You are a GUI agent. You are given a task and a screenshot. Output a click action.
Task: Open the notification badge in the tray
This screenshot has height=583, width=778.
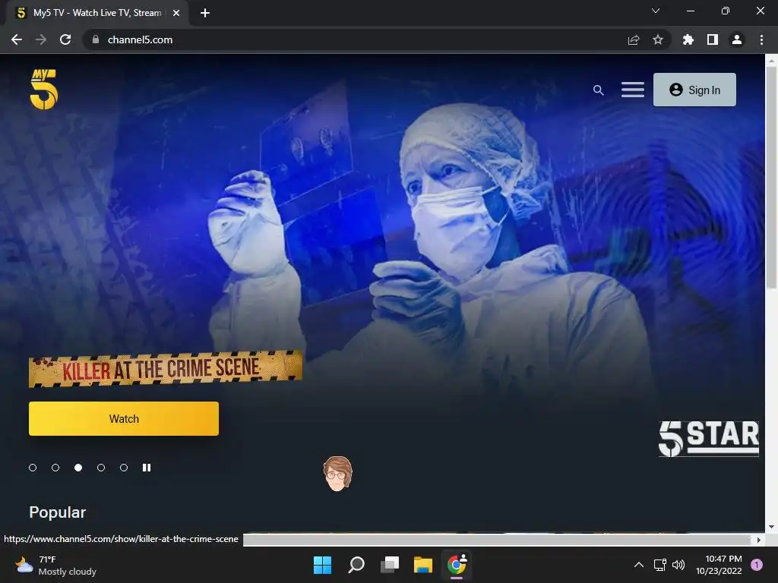coord(757,565)
